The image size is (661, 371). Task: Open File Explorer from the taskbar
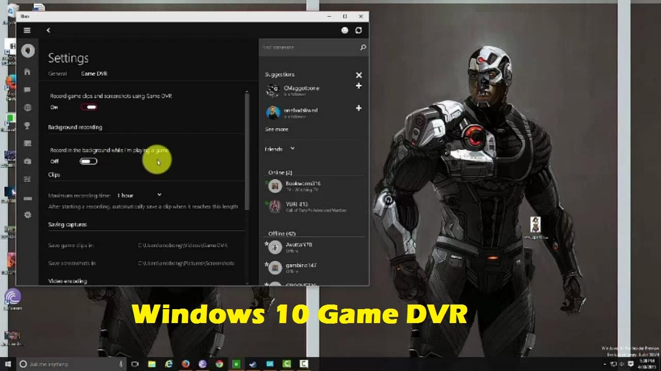tap(152, 364)
